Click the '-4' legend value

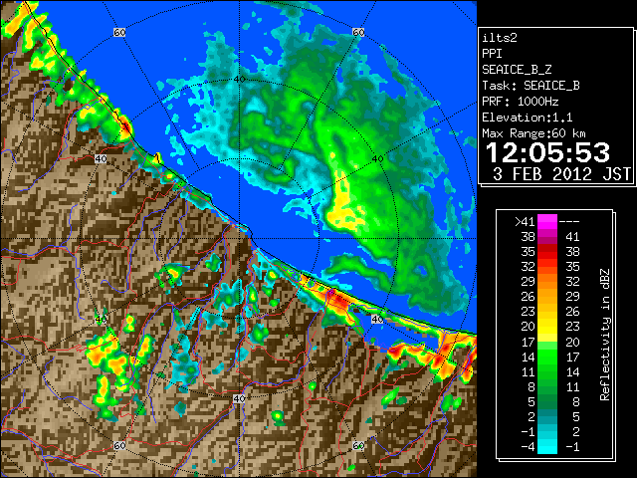coord(528,447)
